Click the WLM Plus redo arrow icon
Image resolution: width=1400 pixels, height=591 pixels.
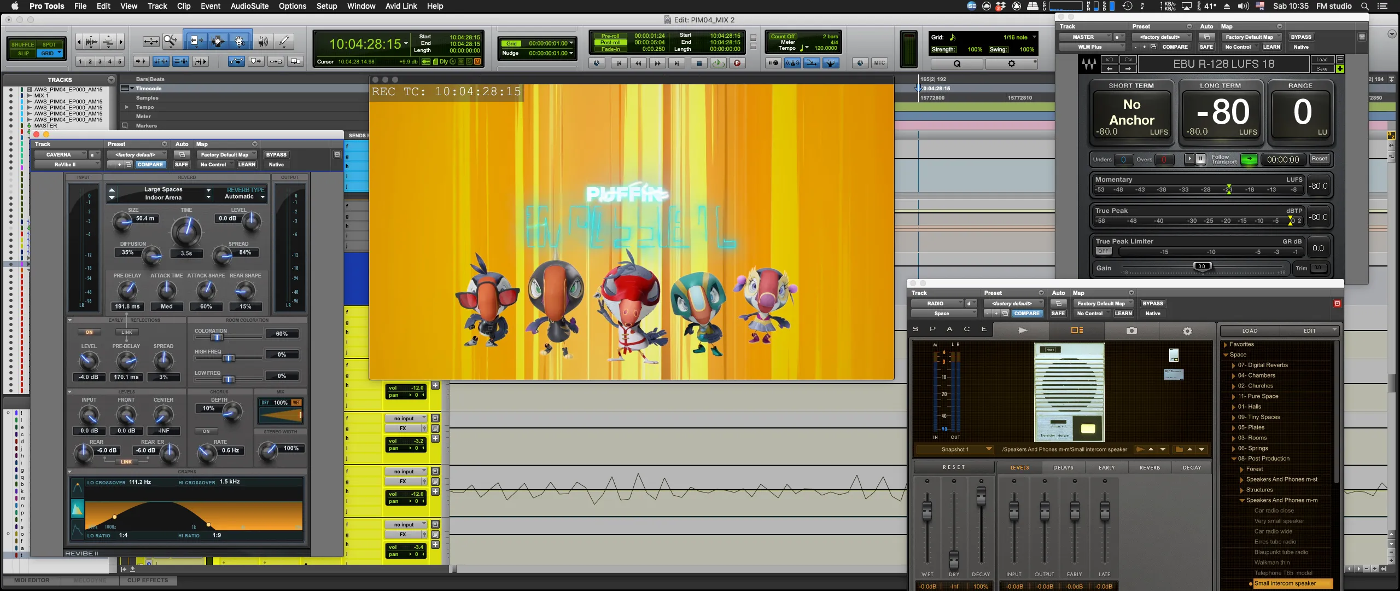[x=1127, y=59]
